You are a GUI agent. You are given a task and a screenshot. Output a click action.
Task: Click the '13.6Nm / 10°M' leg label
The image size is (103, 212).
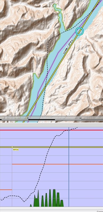click(x=68, y=46)
